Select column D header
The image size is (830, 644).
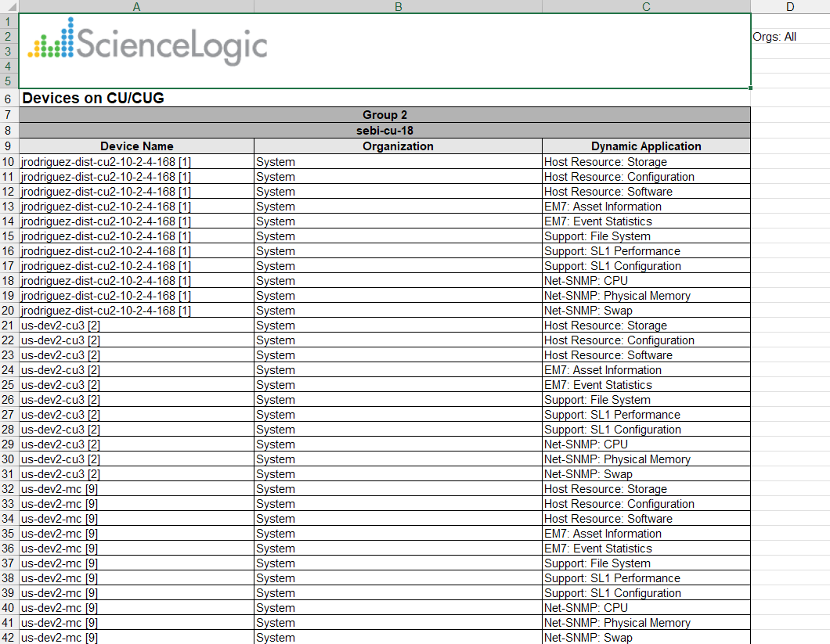click(x=789, y=6)
